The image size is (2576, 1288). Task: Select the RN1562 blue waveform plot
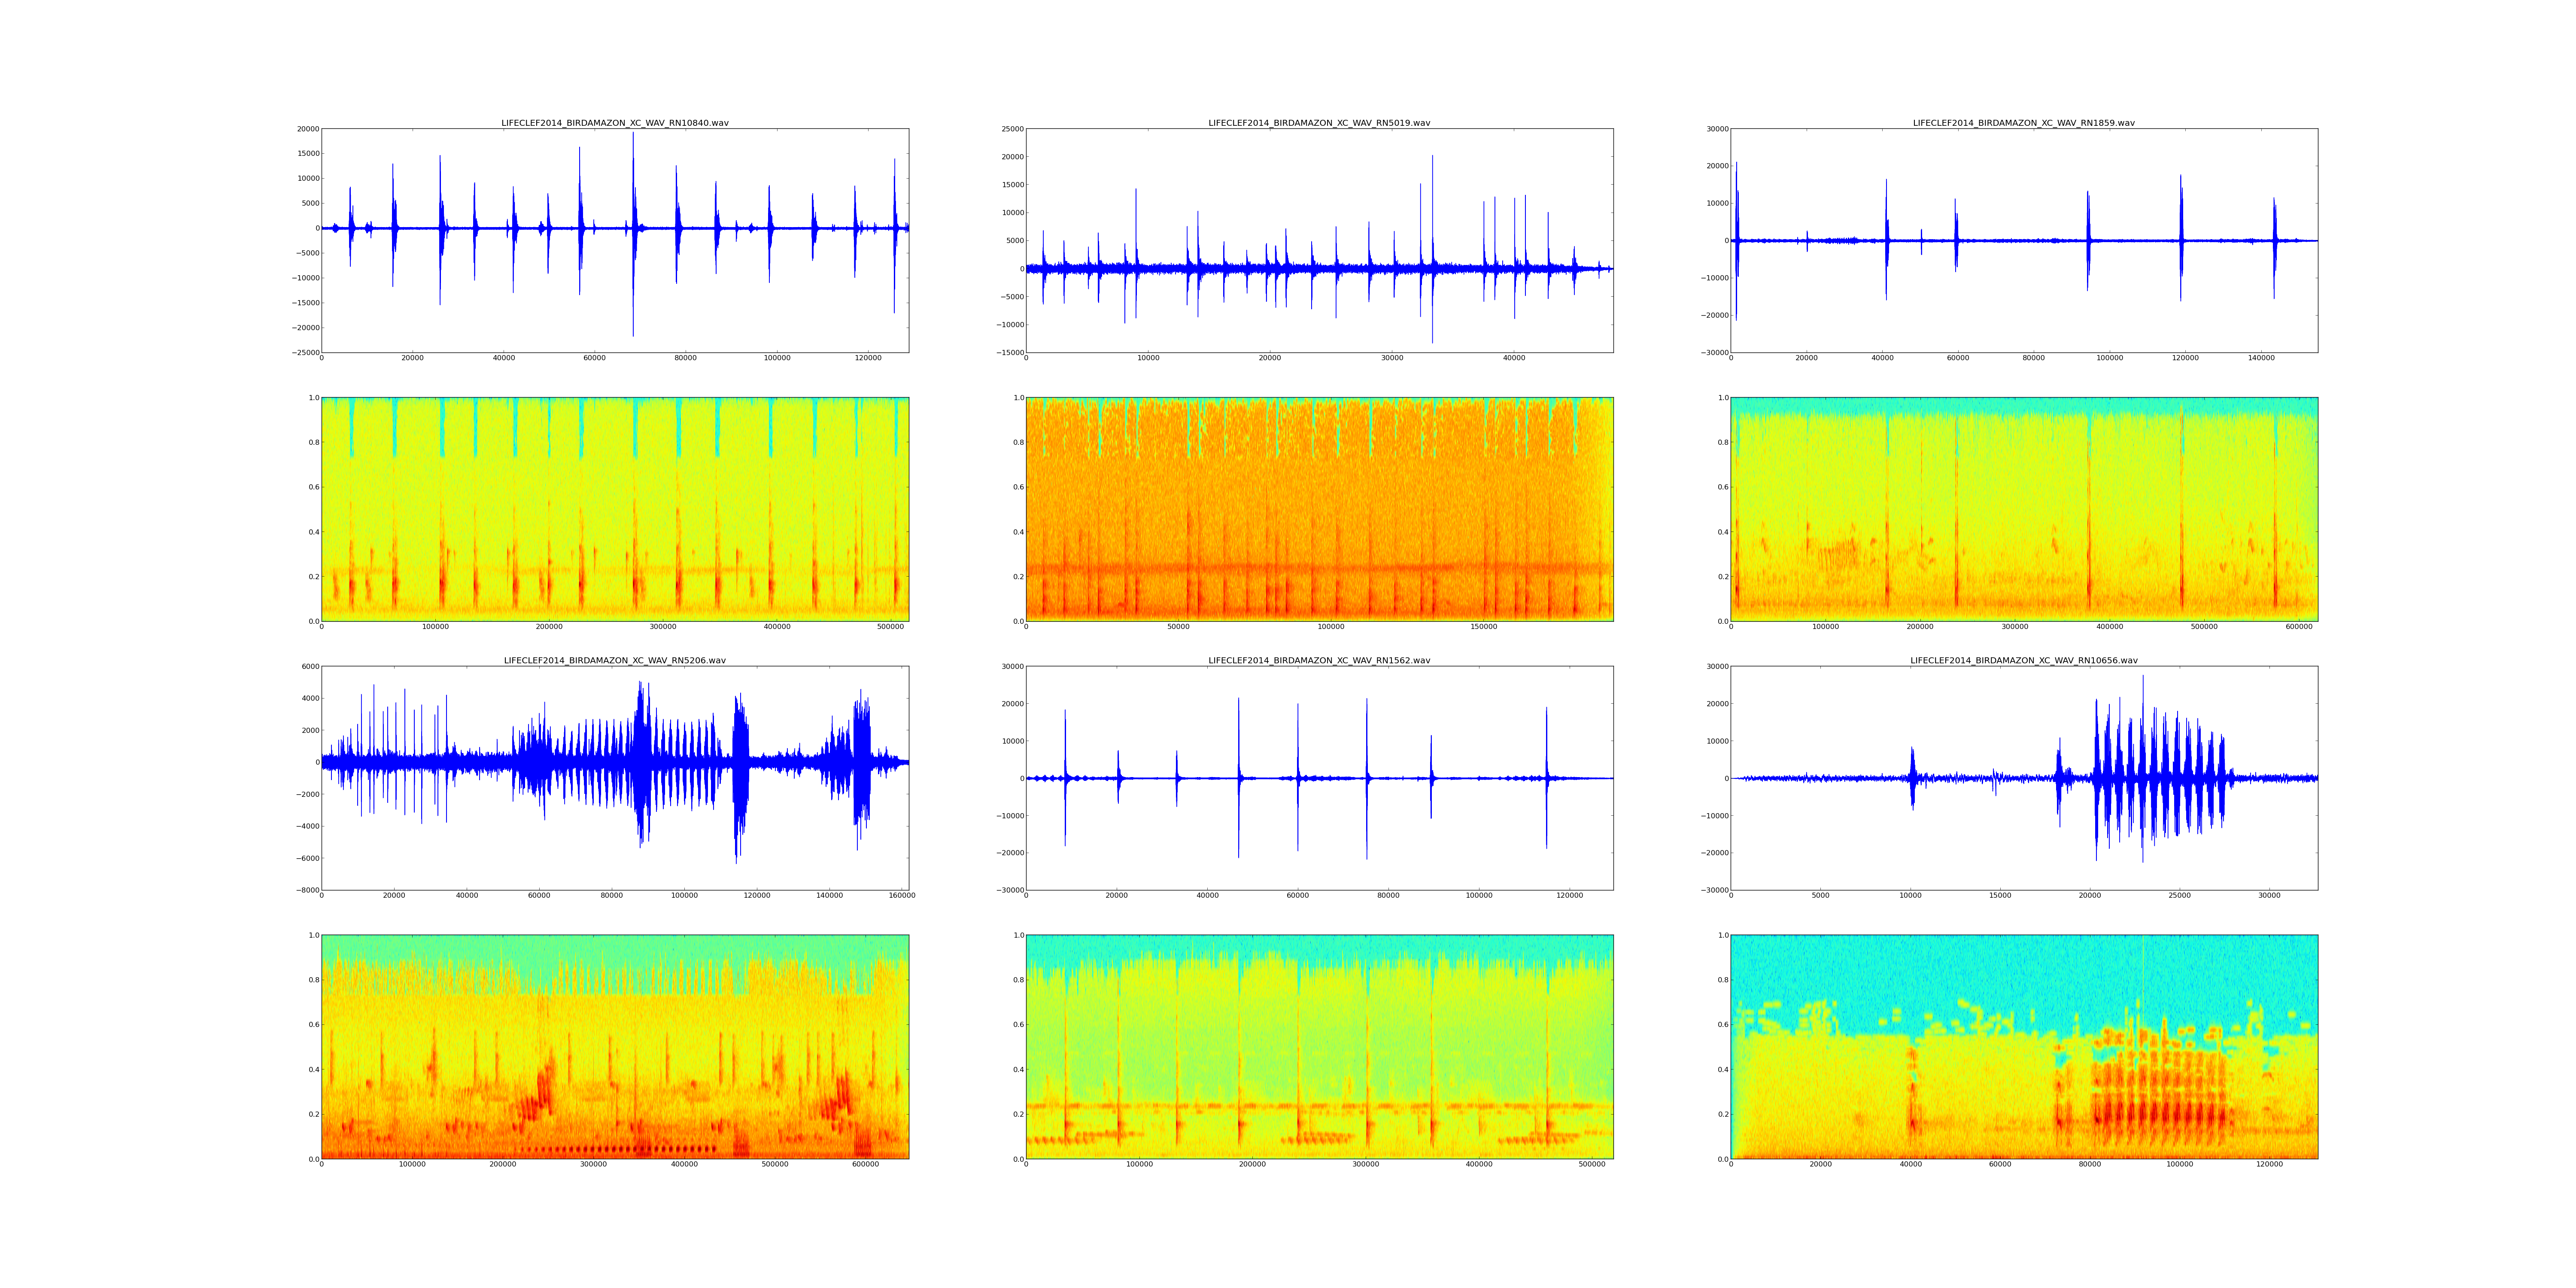1319,778
